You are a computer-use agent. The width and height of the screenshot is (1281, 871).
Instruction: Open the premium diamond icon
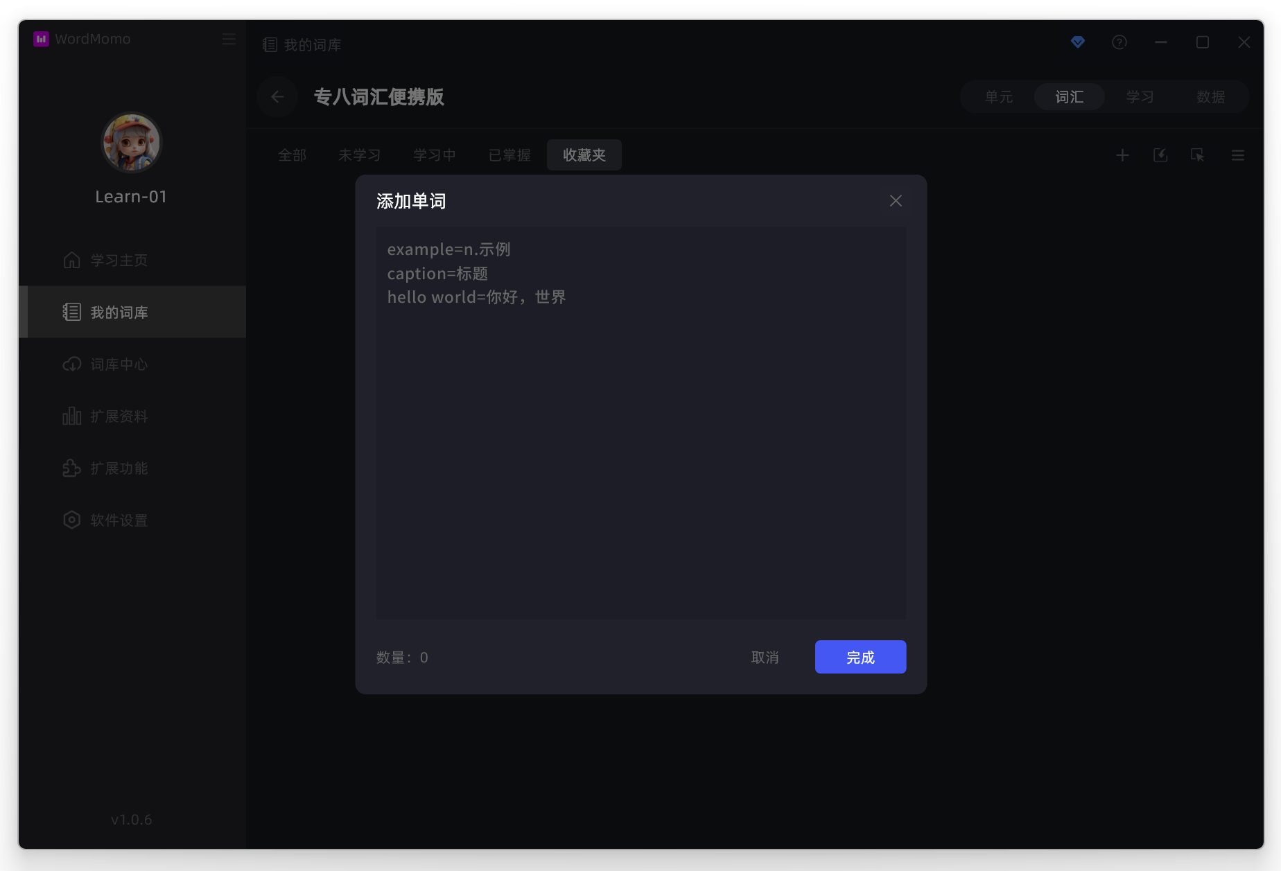(1077, 42)
